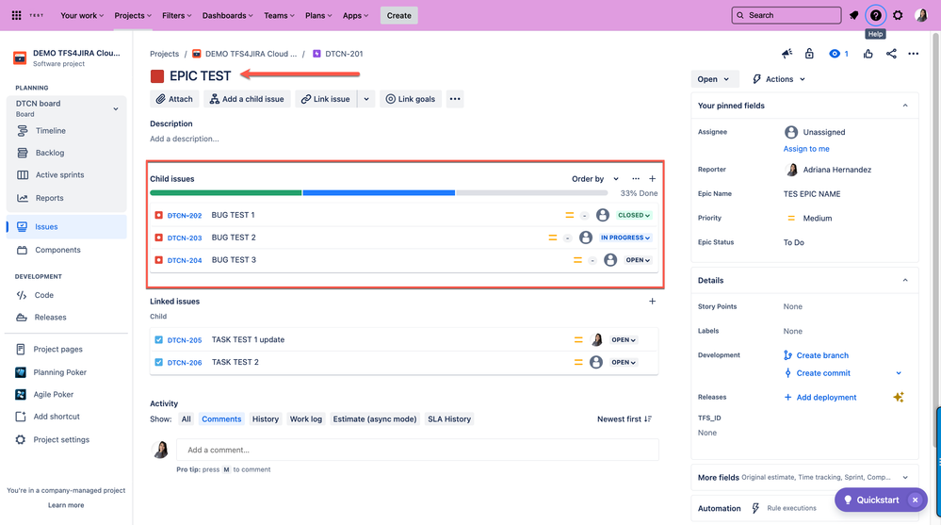Open notifications bell icon
The image size is (941, 525).
tap(853, 15)
